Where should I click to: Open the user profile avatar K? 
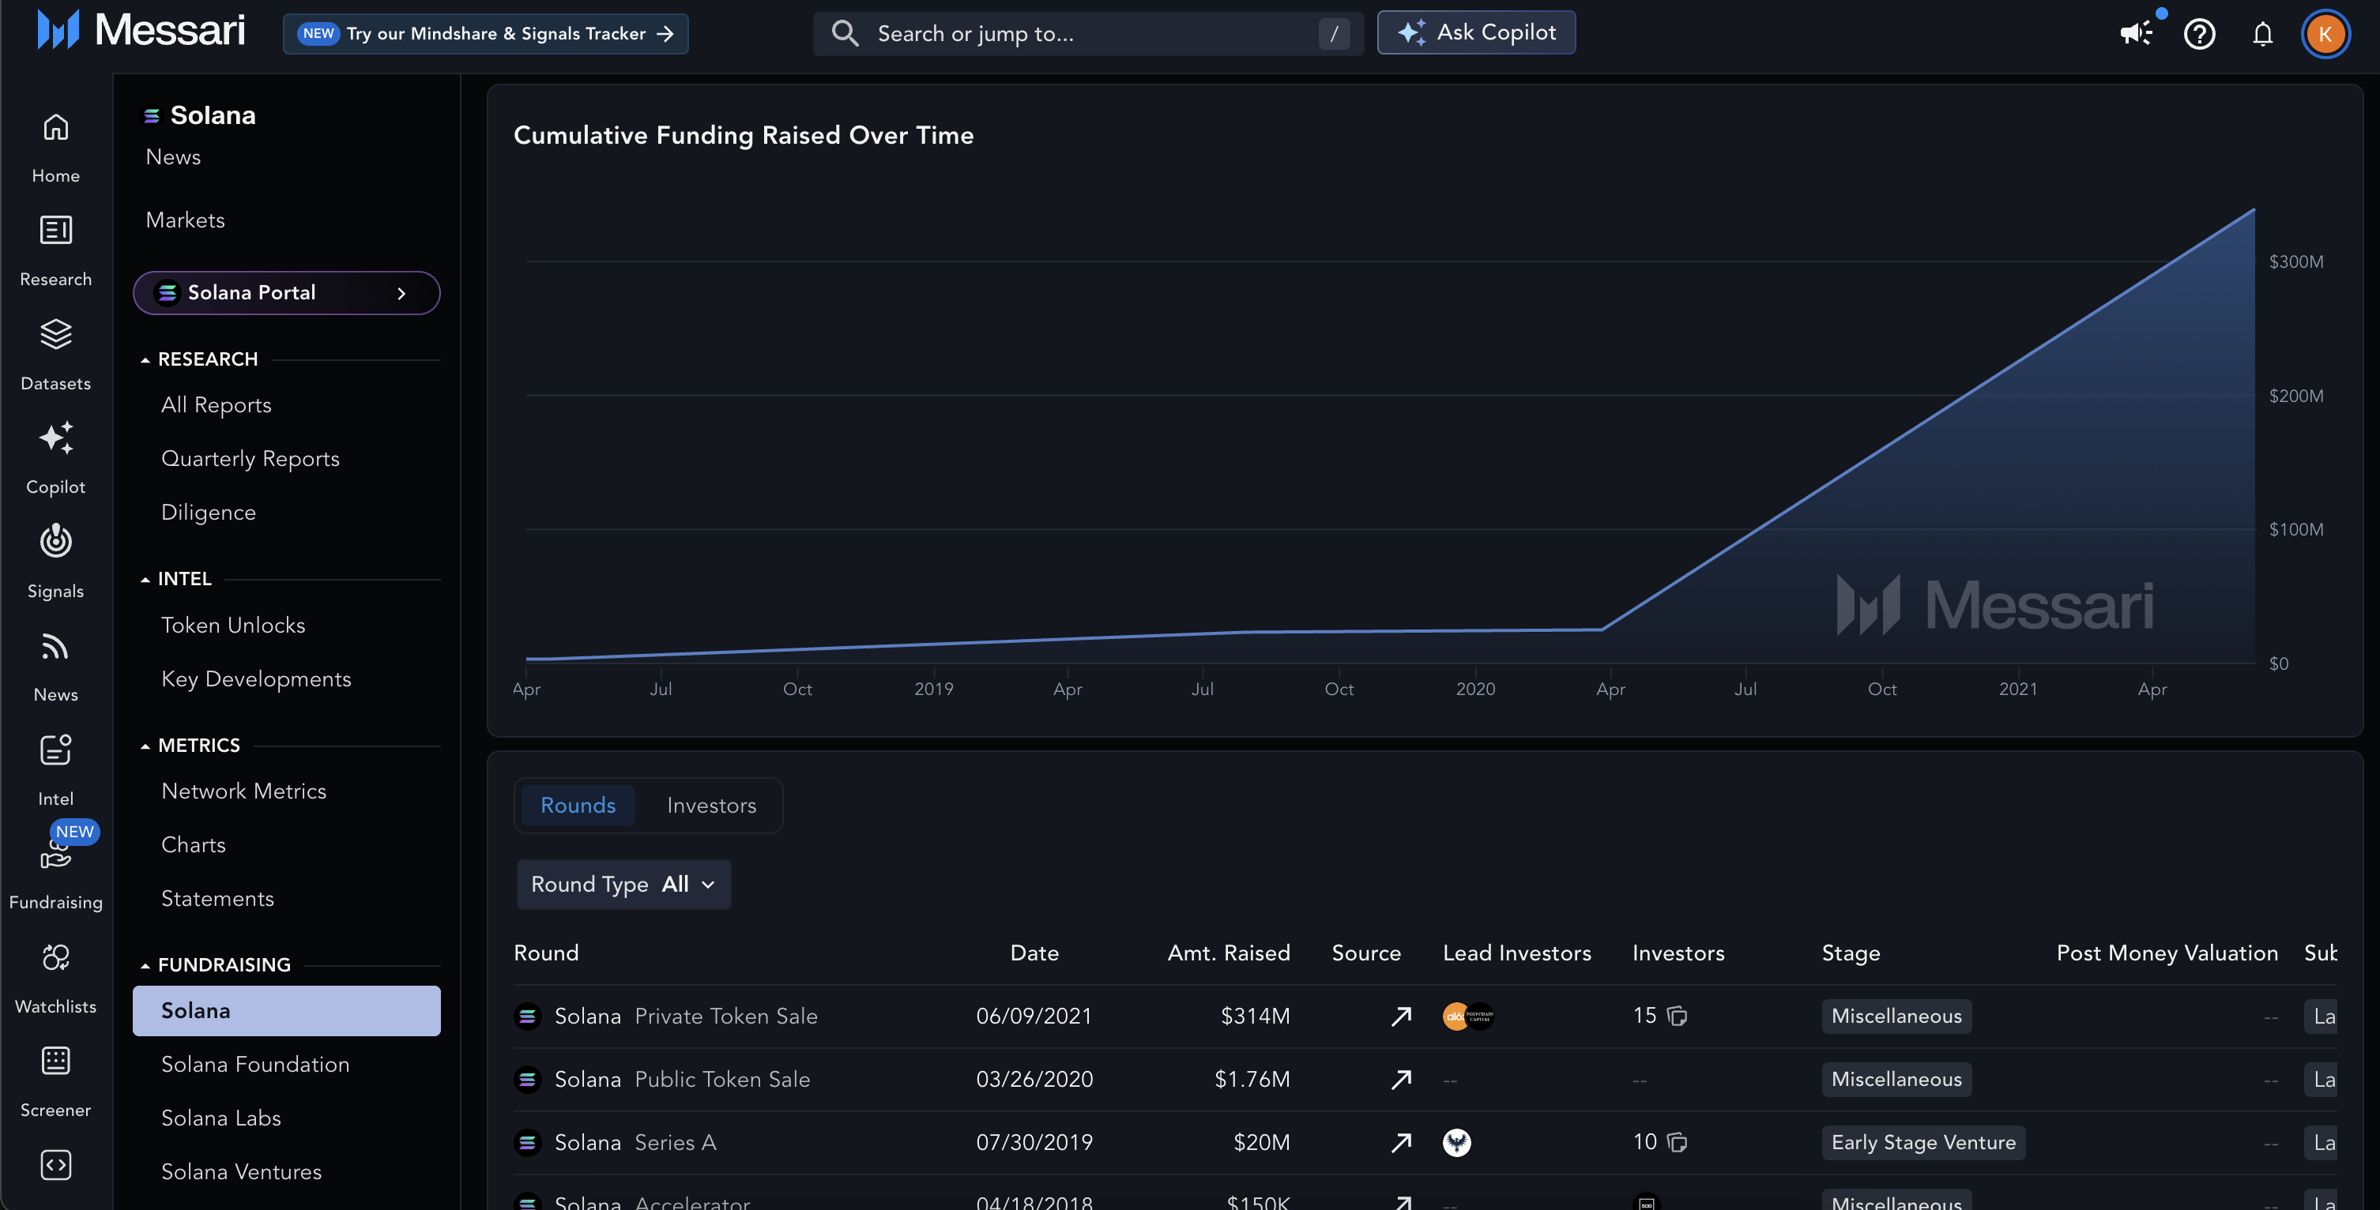tap(2325, 34)
